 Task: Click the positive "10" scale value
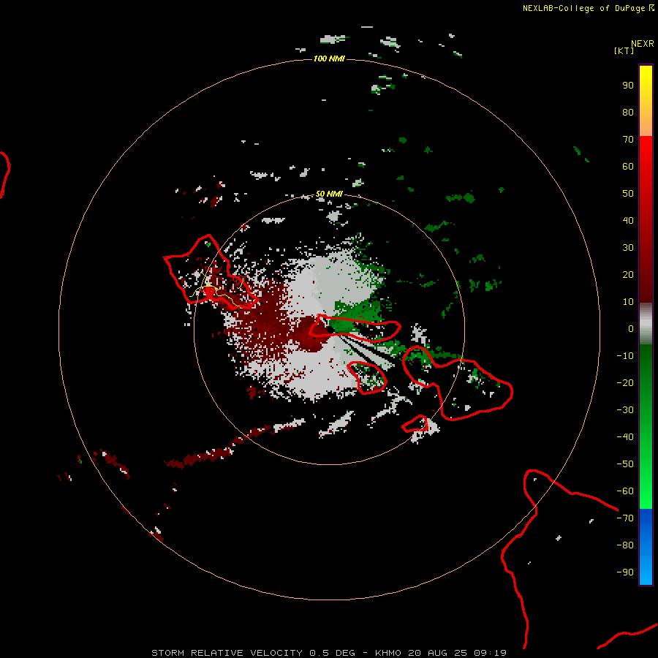tap(628, 302)
